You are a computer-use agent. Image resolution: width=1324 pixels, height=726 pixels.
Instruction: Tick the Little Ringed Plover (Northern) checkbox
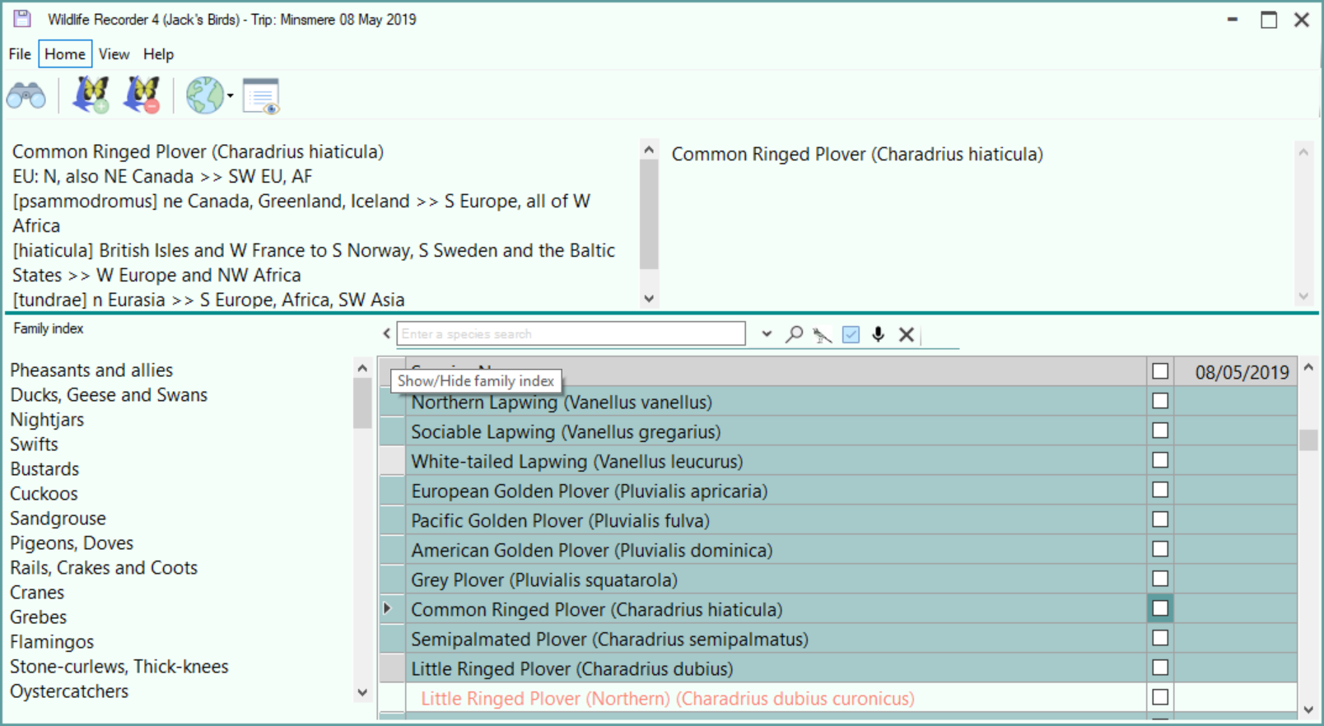point(1160,697)
